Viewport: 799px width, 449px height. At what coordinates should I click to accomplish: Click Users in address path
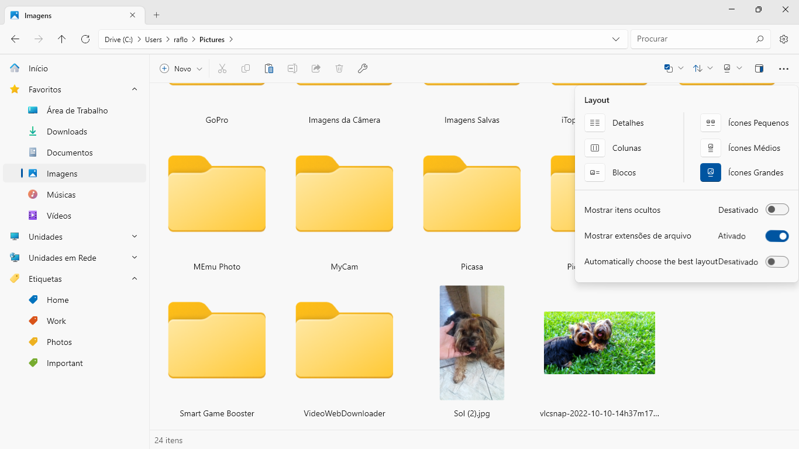pos(153,40)
